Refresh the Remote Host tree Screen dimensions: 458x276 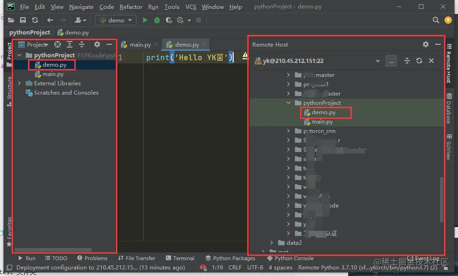click(419, 61)
